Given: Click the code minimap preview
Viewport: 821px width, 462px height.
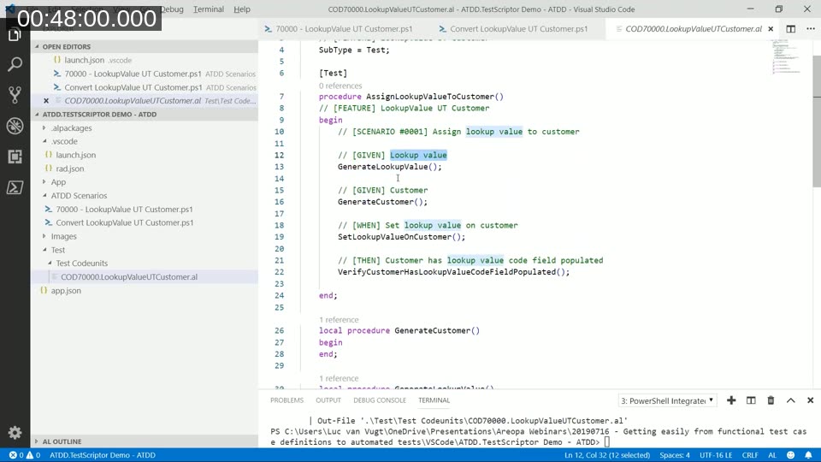Looking at the screenshot, I should pos(785,59).
